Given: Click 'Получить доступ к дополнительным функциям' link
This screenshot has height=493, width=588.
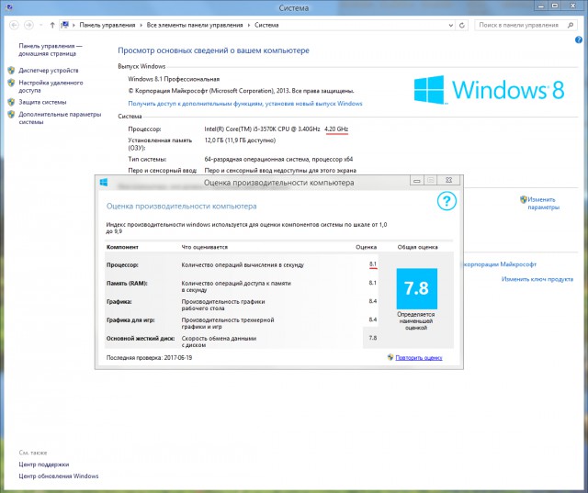Looking at the screenshot, I should coord(245,104).
